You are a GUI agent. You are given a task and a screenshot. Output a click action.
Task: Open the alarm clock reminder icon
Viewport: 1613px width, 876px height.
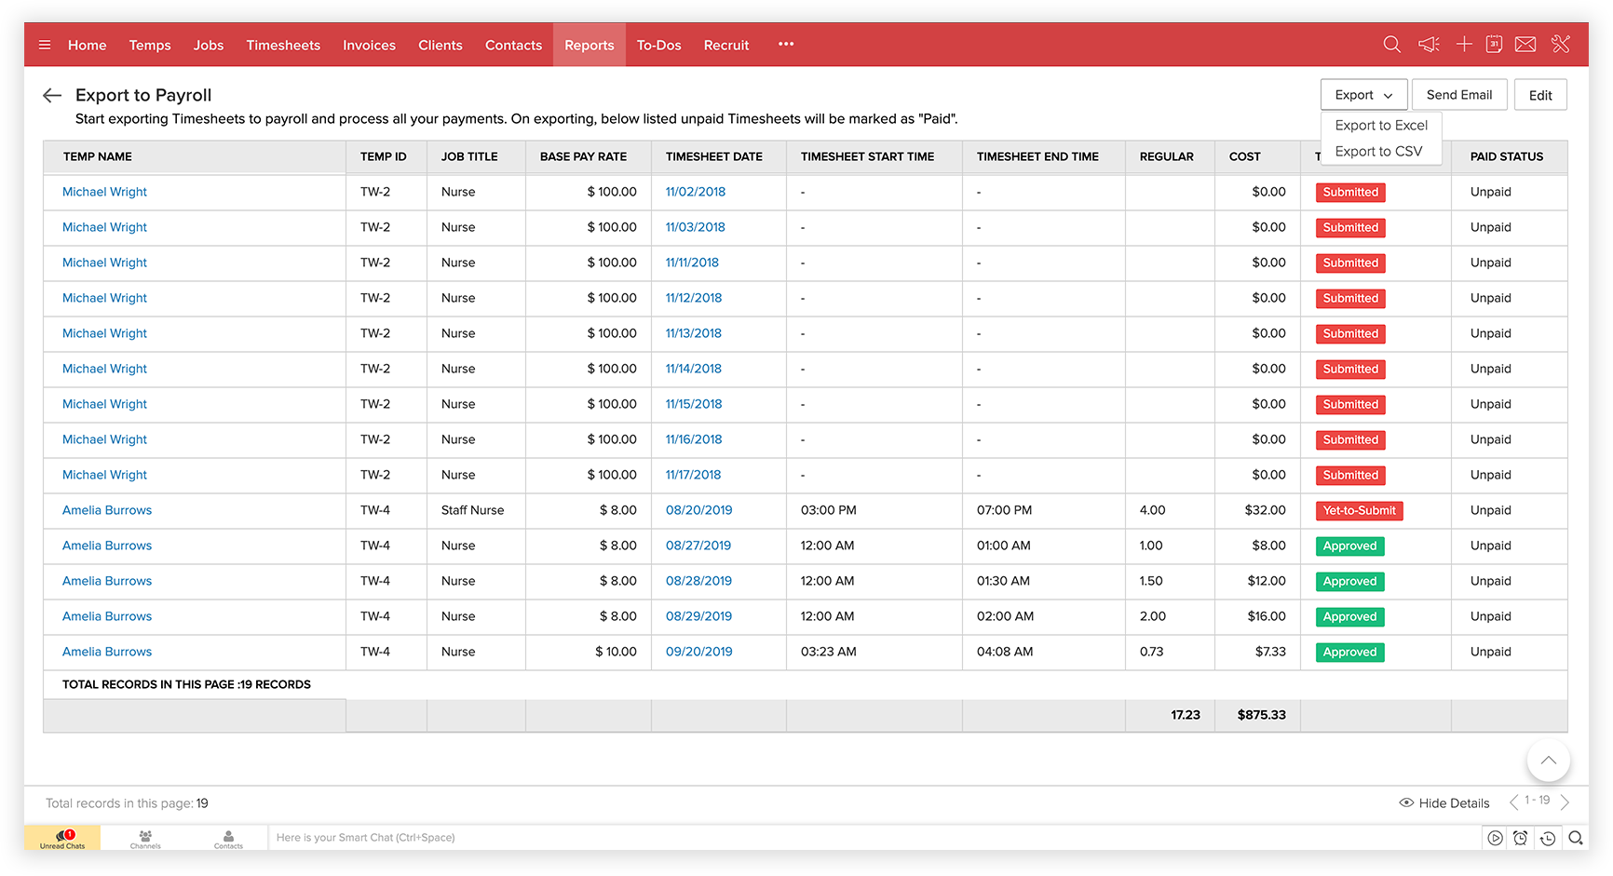(1520, 838)
